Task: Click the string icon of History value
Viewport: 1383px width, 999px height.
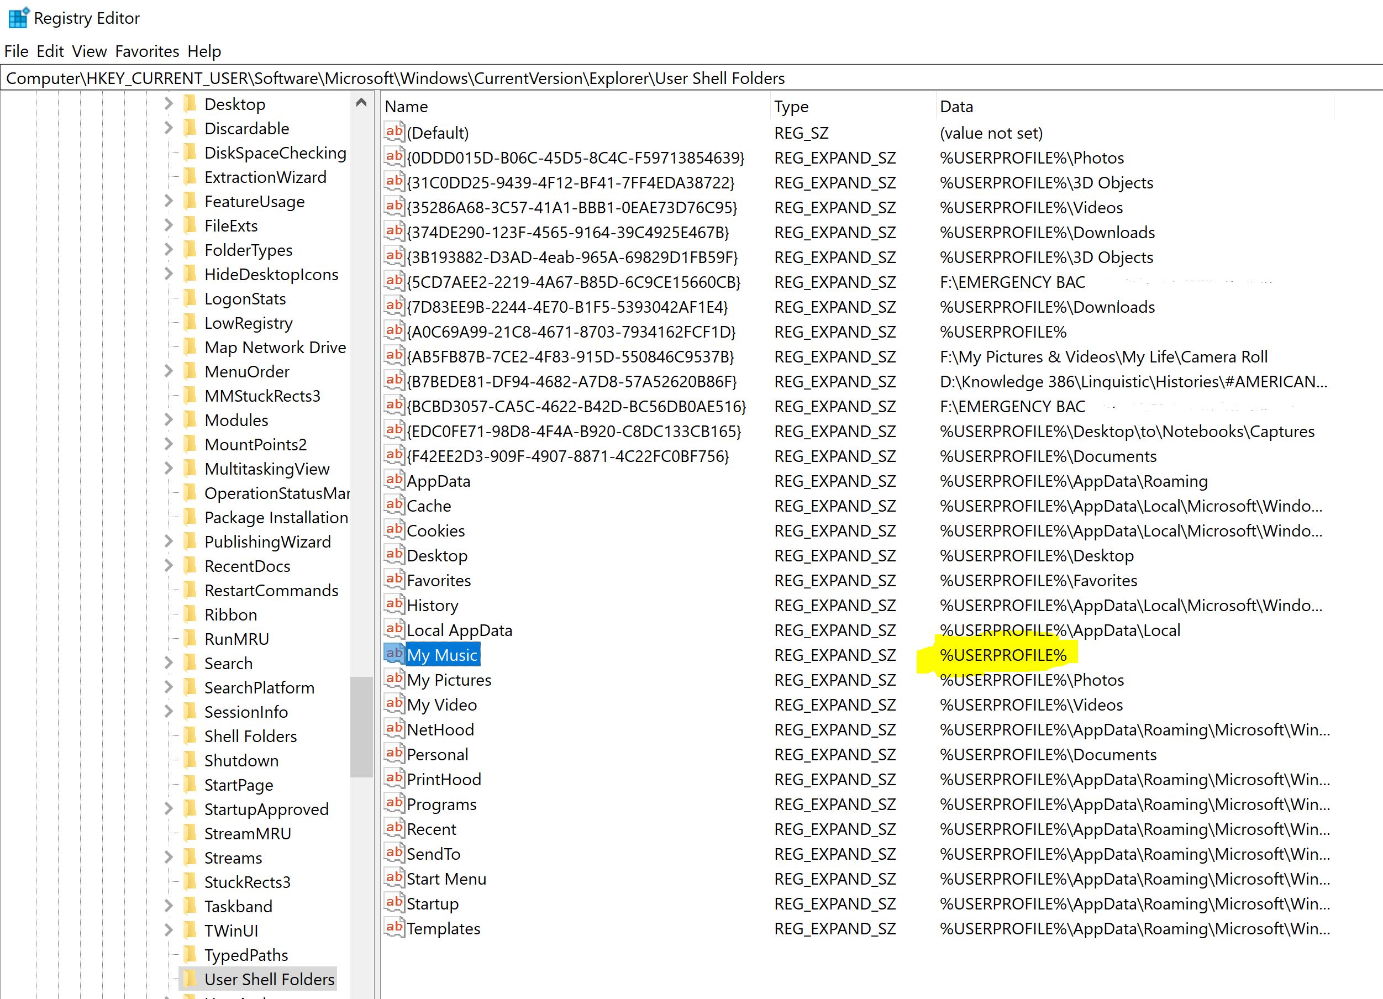Action: click(x=394, y=604)
